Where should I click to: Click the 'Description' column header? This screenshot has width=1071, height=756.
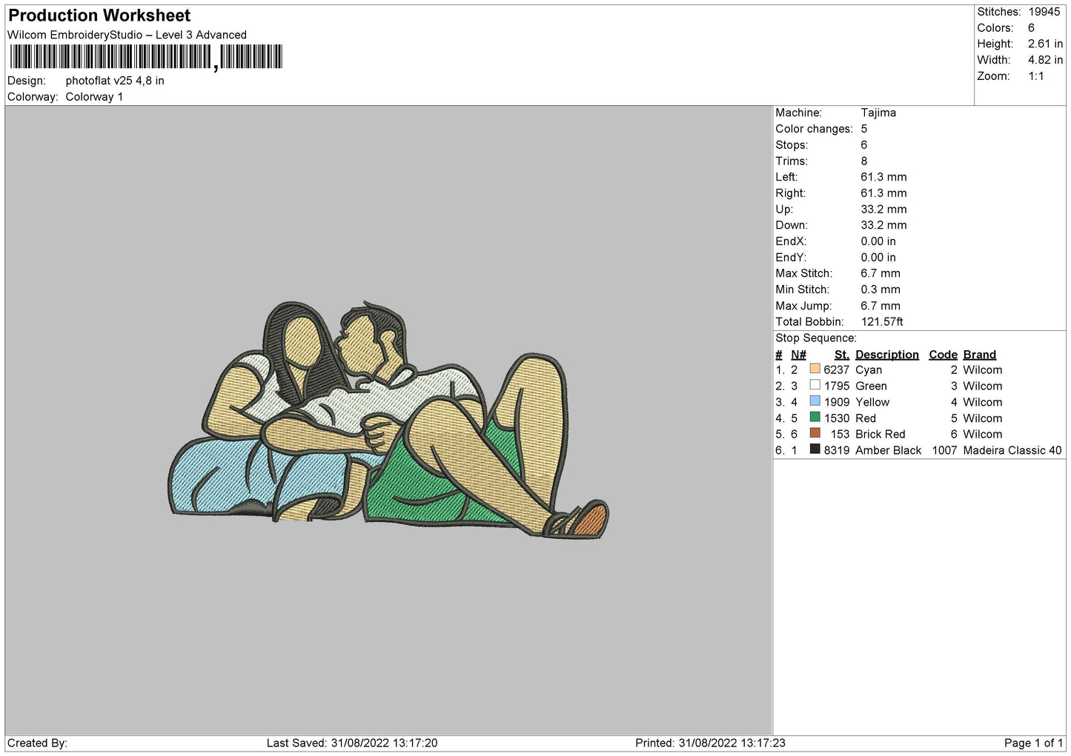pyautogui.click(x=886, y=355)
